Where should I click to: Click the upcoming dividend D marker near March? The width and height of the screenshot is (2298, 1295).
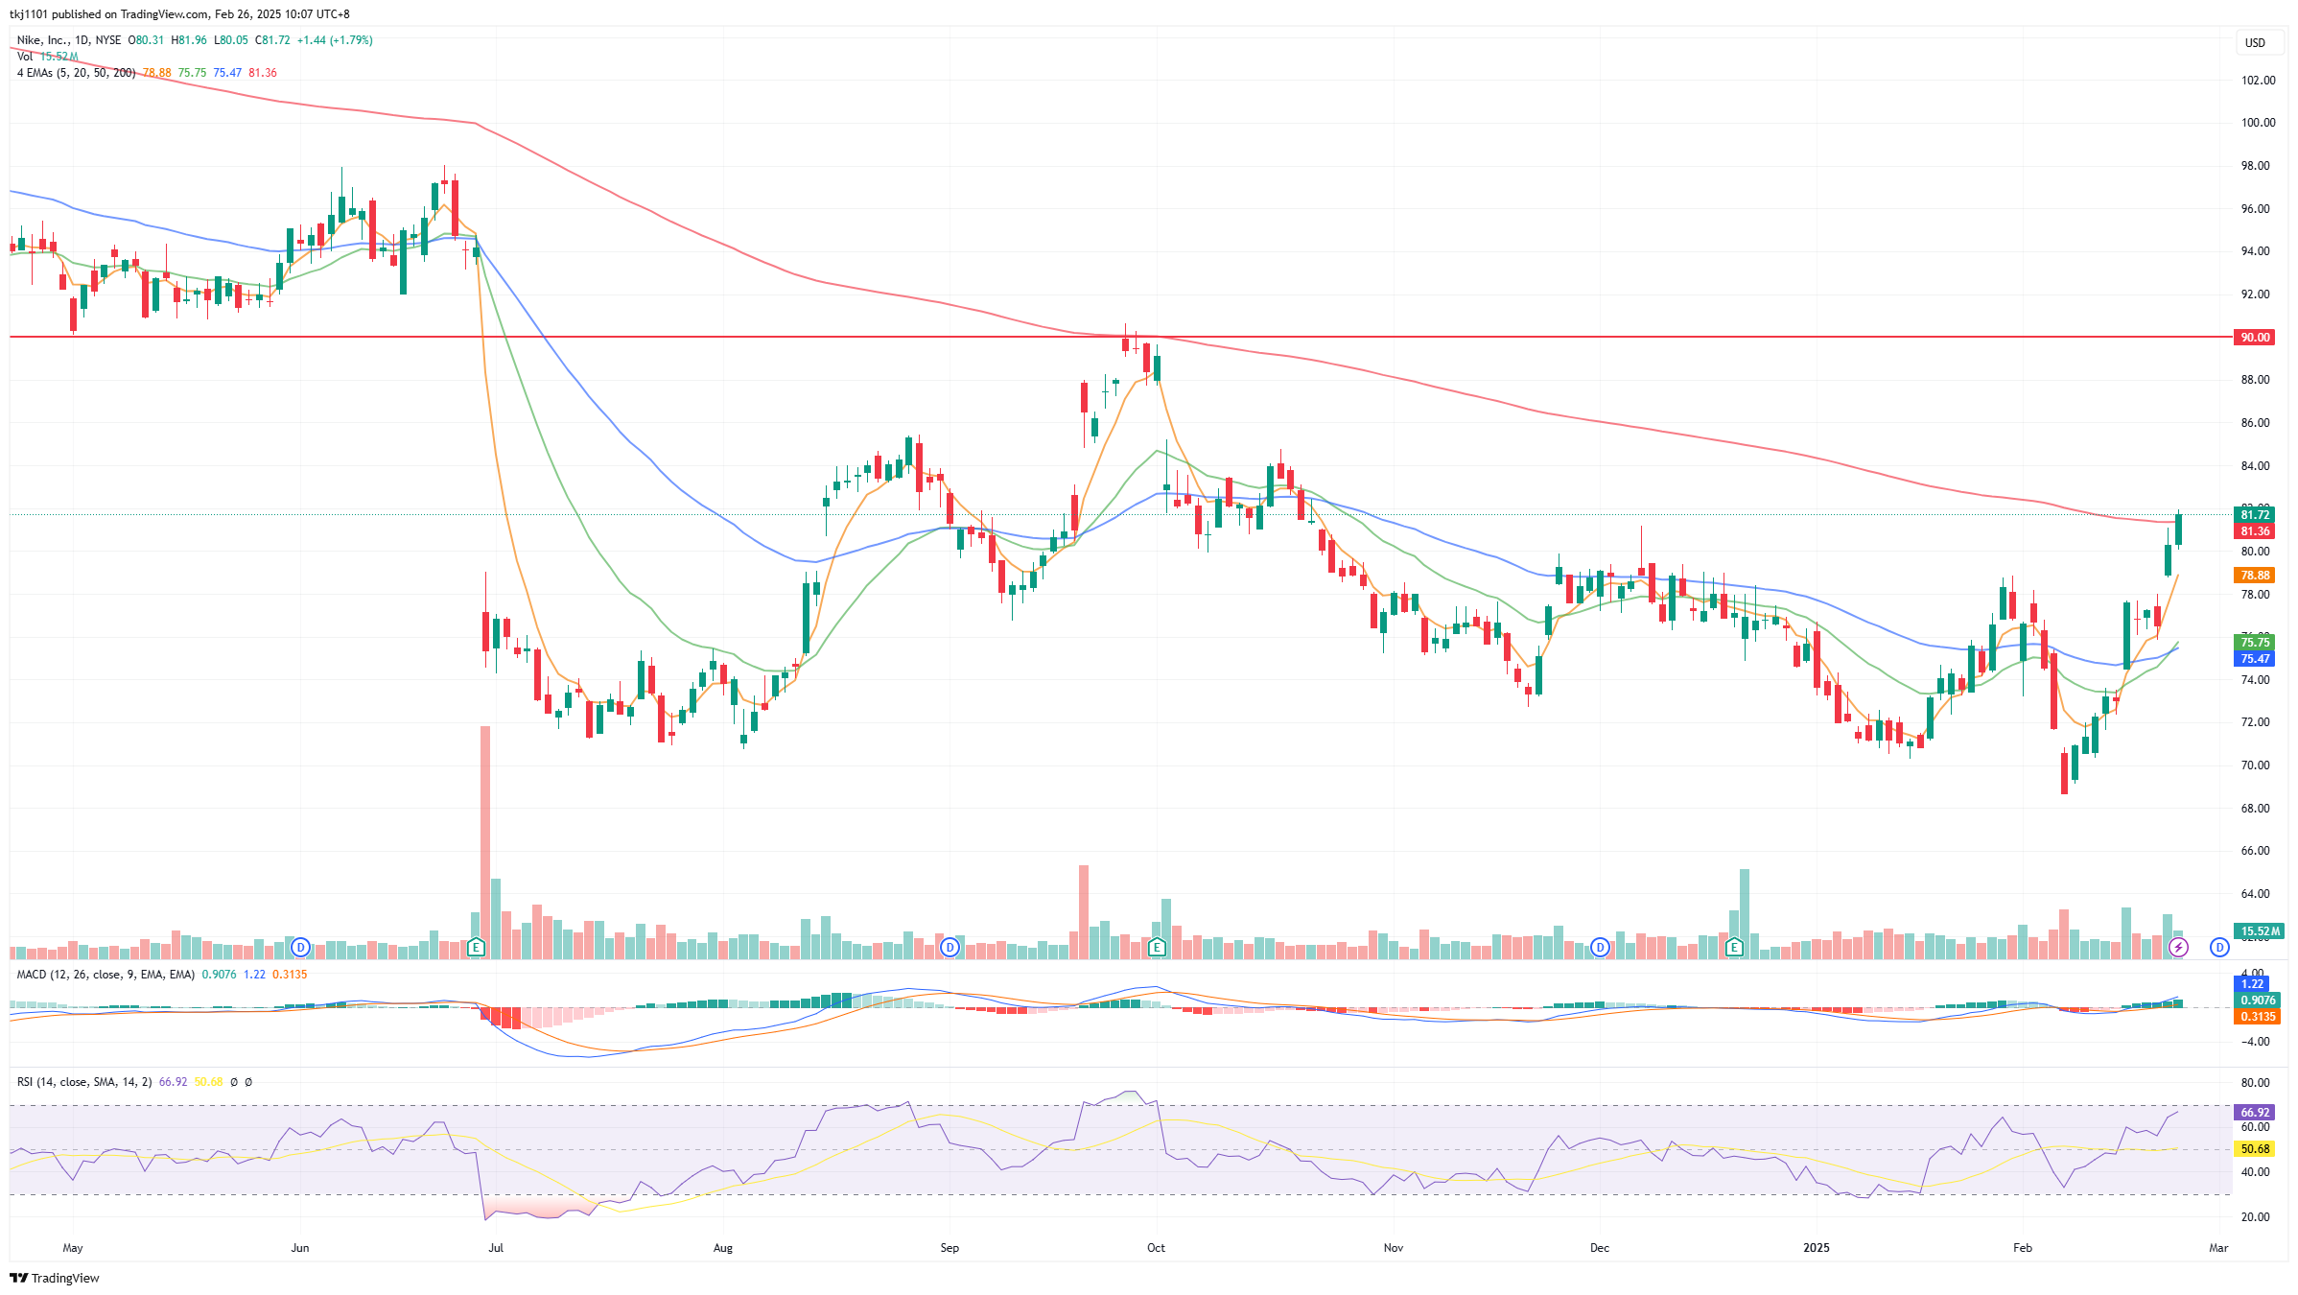(2219, 948)
